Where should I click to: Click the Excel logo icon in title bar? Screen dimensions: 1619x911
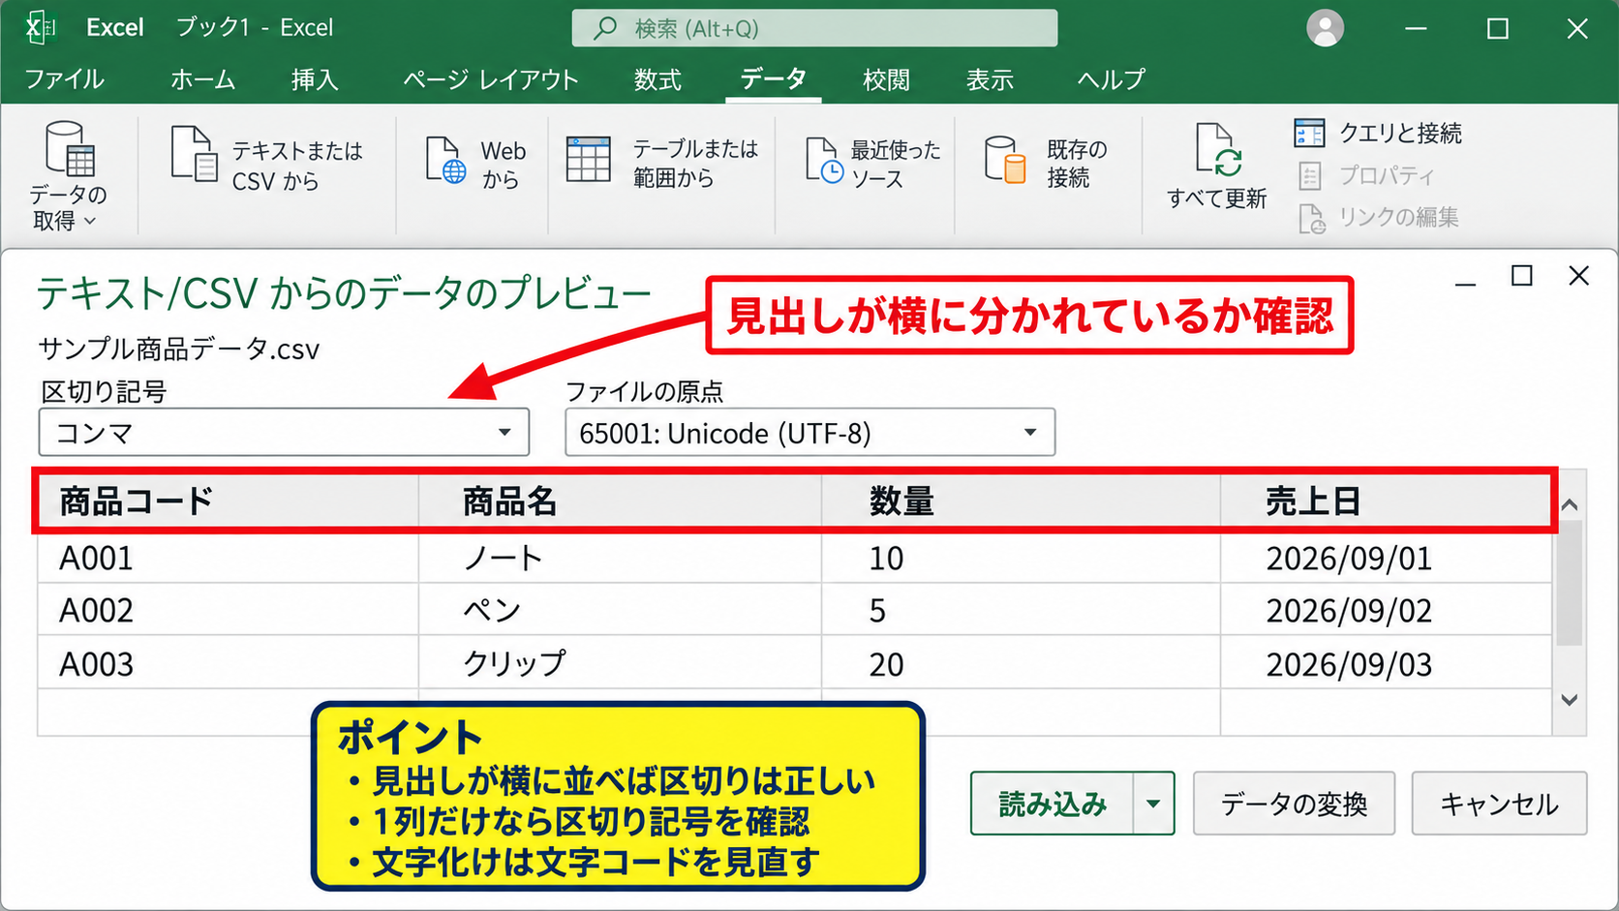pyautogui.click(x=40, y=27)
